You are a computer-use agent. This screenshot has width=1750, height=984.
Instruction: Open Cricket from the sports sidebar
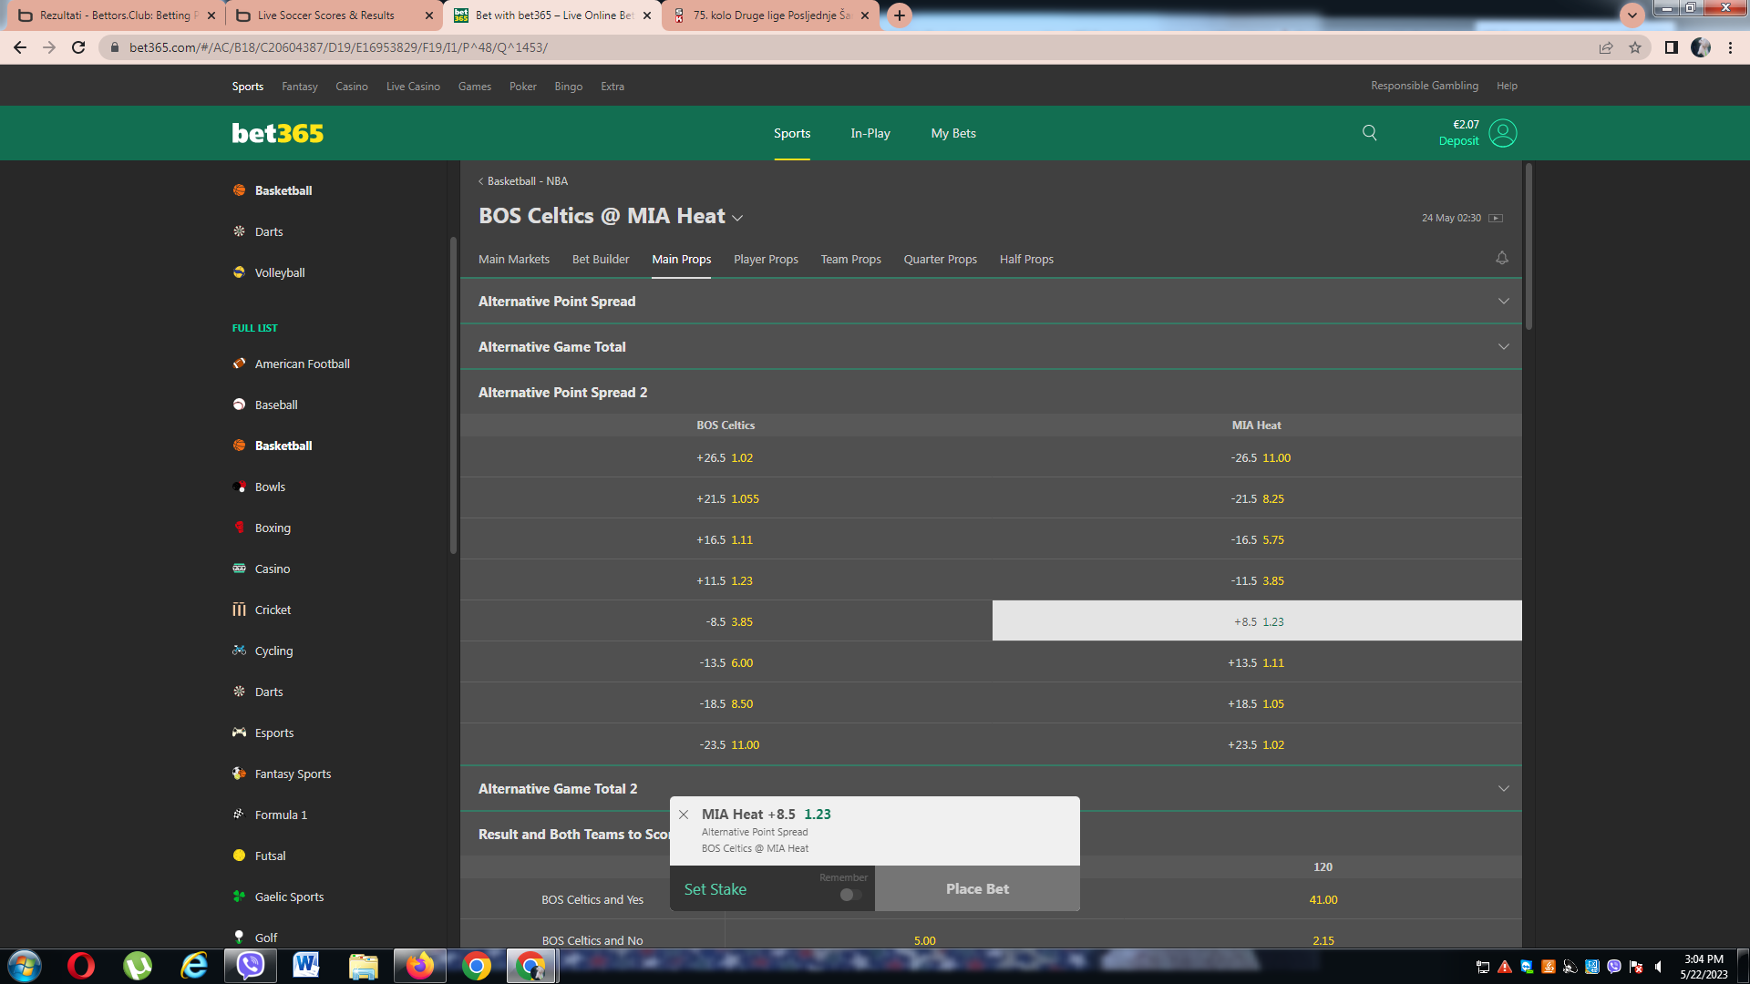tap(273, 610)
